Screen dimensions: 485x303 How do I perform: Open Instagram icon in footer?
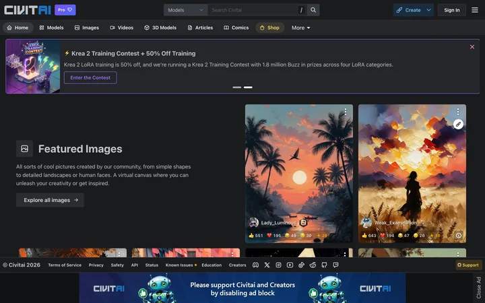pos(278,265)
